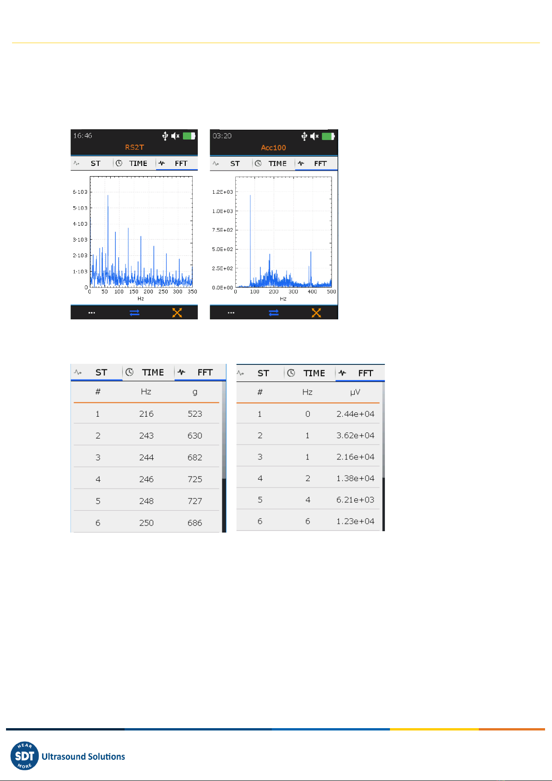Select the TIME tab in the RS2T screen
This screenshot has width=552, height=781.
(134, 163)
